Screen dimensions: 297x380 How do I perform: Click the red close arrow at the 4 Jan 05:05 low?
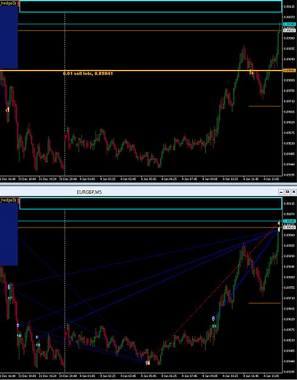click(147, 362)
